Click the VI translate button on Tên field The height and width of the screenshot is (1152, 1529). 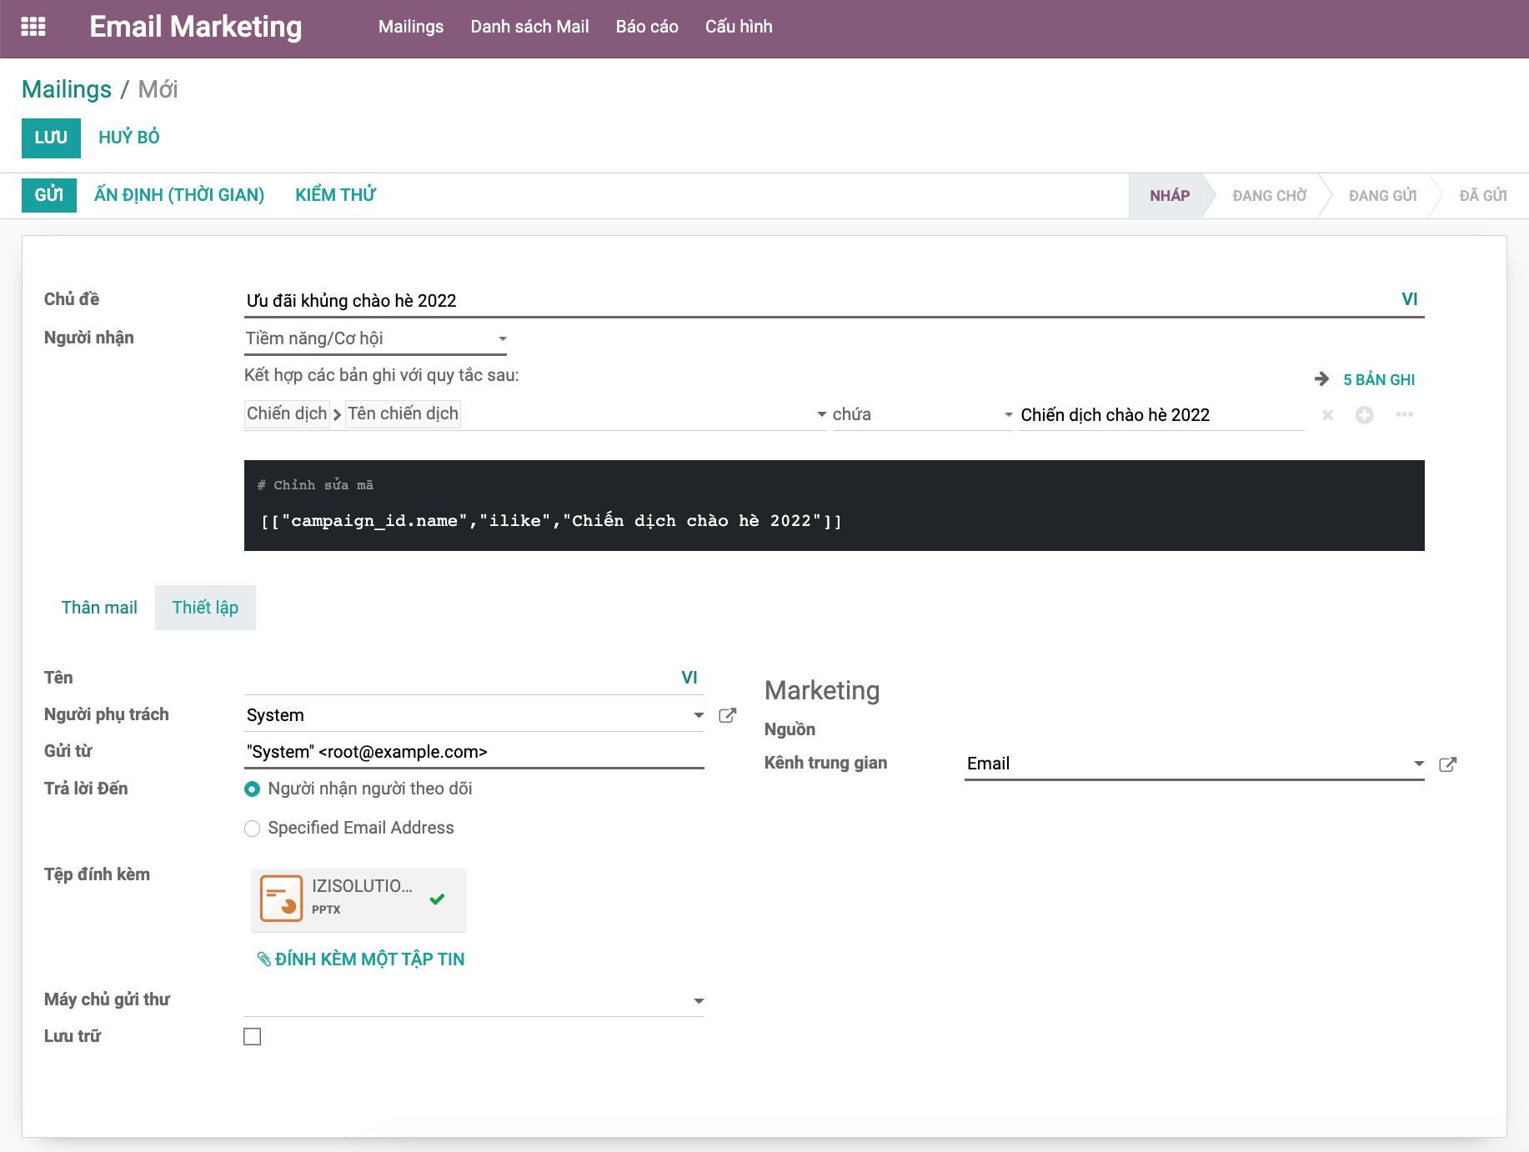click(689, 678)
